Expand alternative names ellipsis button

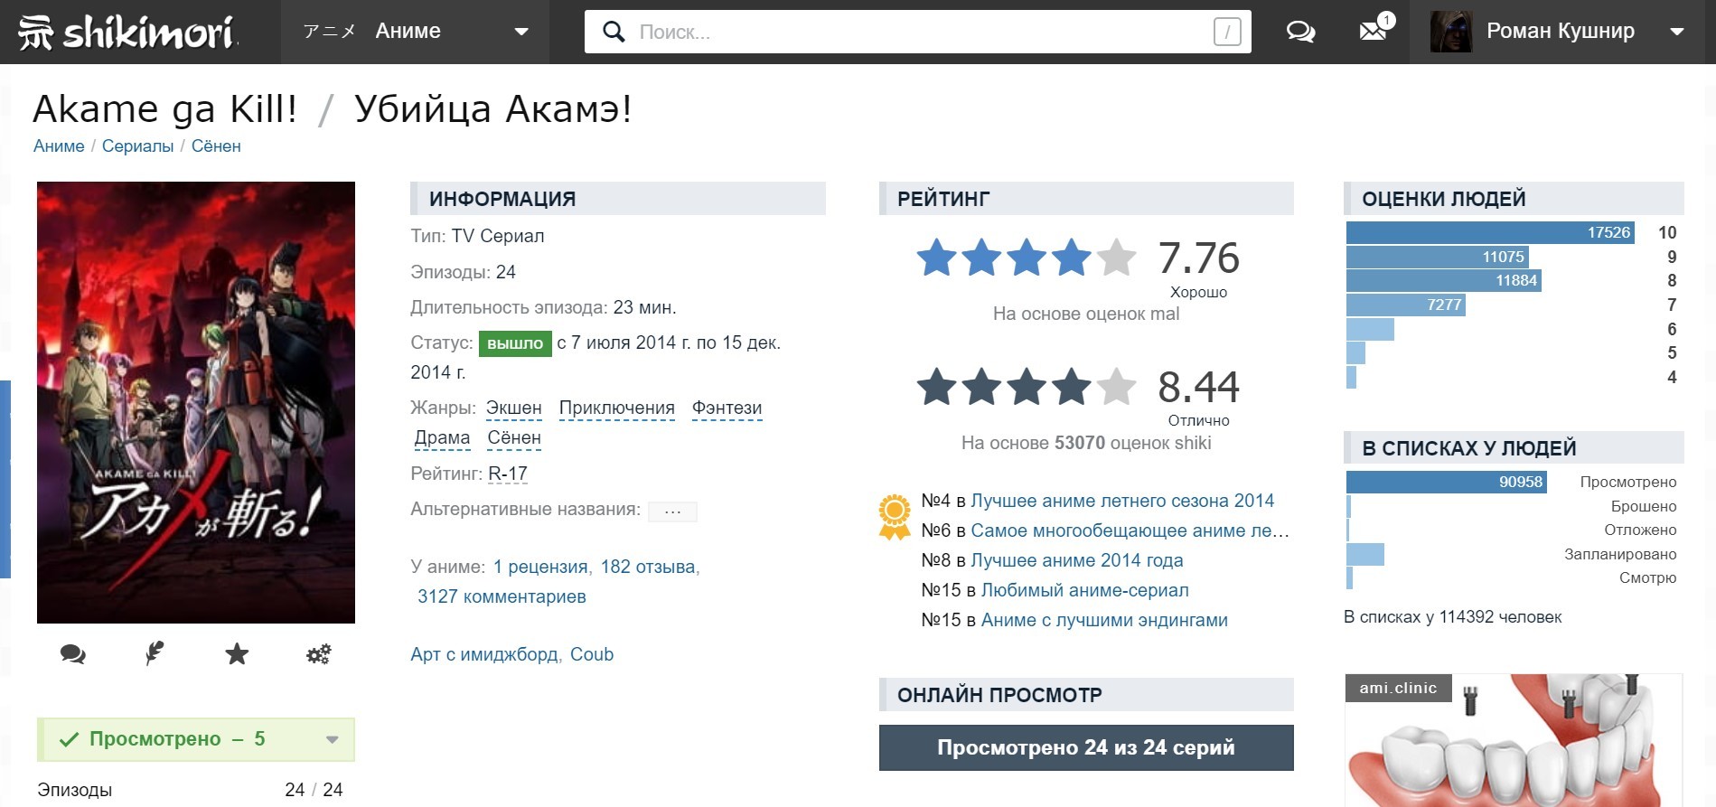(x=672, y=511)
